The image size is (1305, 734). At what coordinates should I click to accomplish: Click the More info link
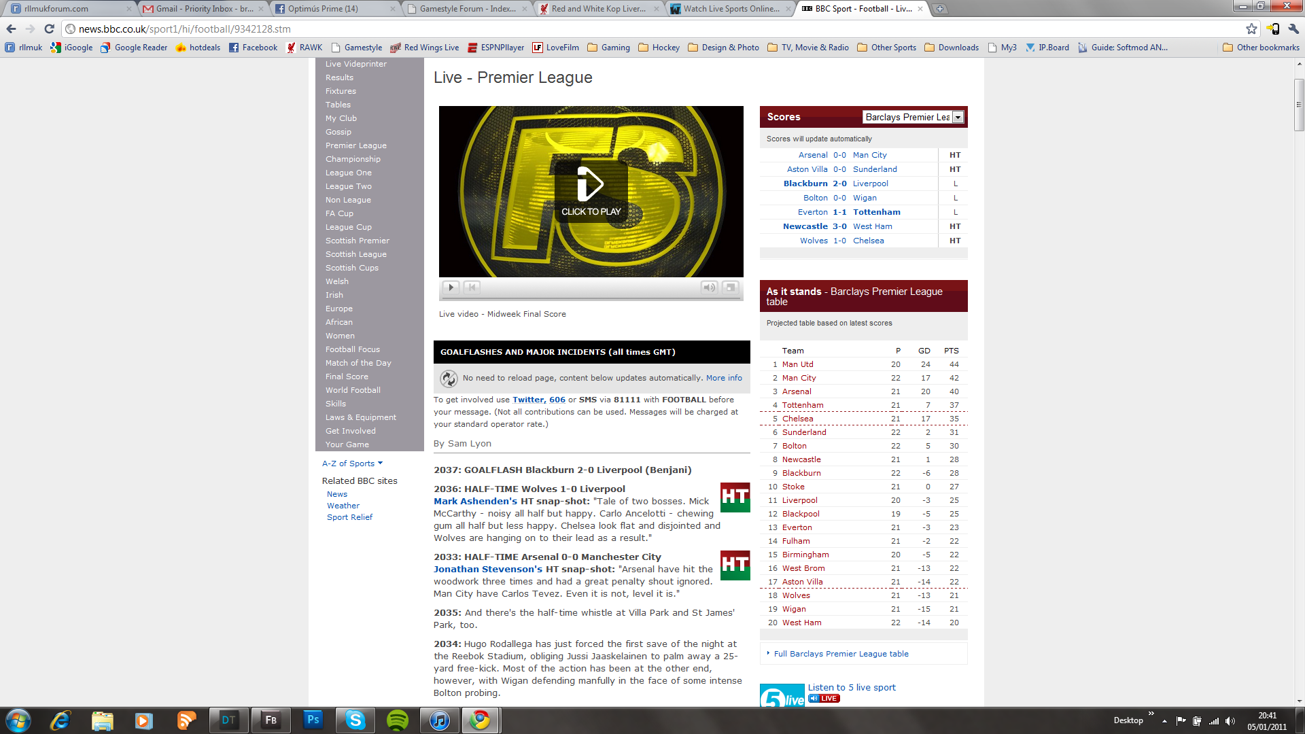click(724, 378)
